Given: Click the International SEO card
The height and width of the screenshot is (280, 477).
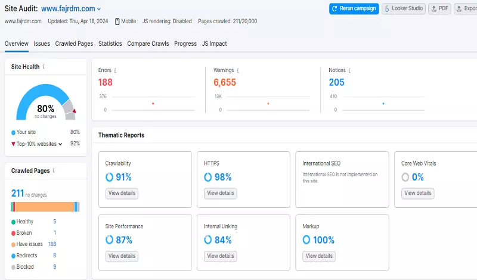Looking at the screenshot, I should [342, 179].
